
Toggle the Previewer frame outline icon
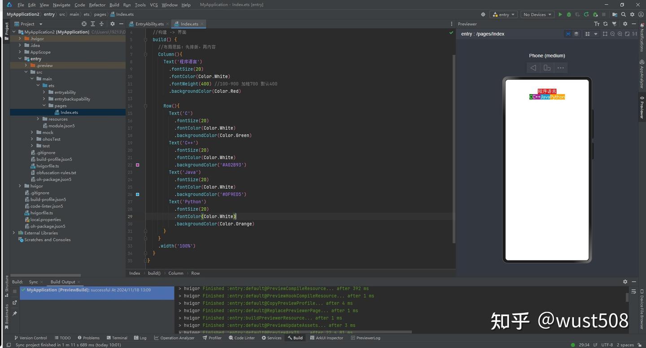[605, 34]
